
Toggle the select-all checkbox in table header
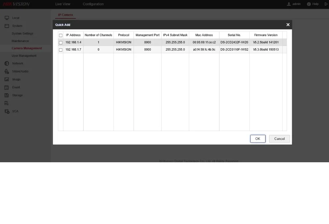[61, 35]
